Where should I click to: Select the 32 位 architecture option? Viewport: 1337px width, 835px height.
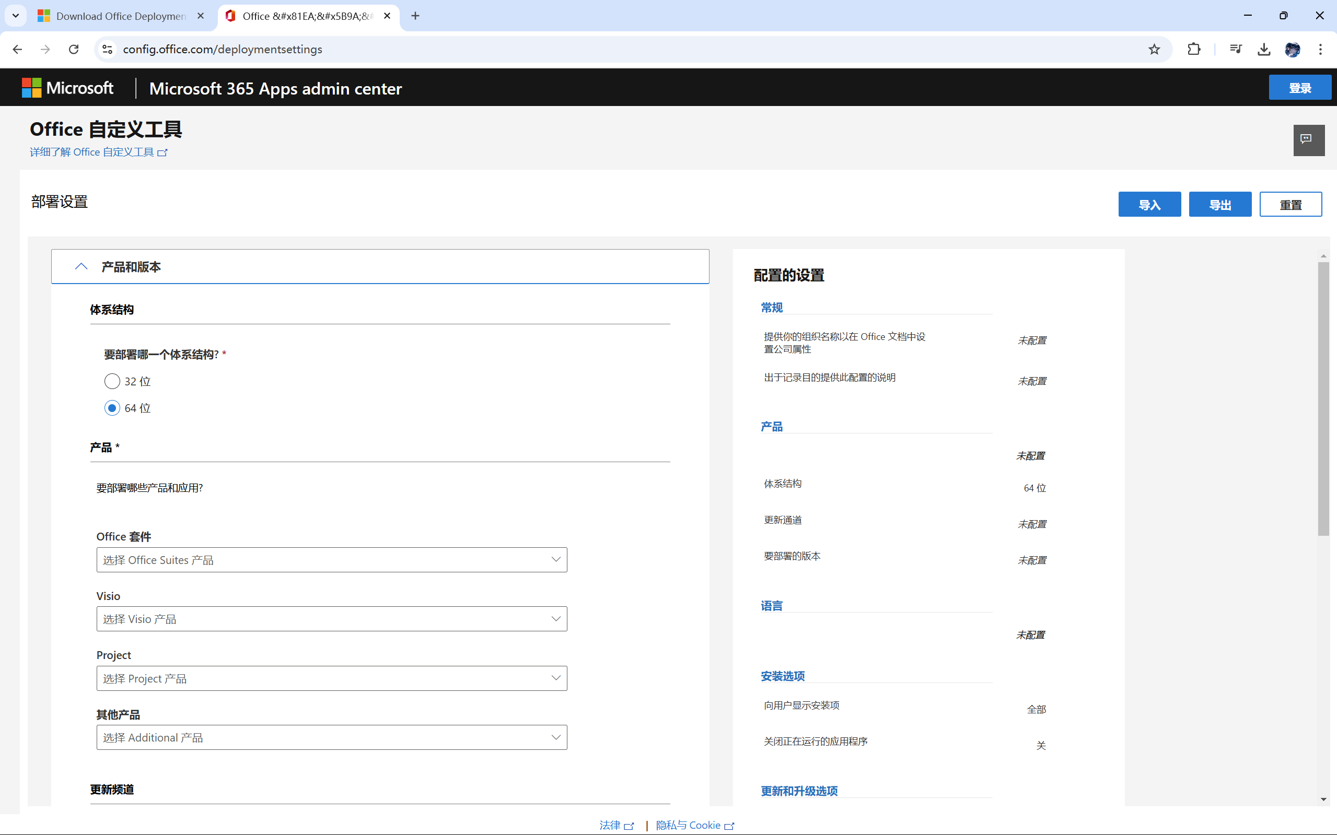[x=112, y=381]
